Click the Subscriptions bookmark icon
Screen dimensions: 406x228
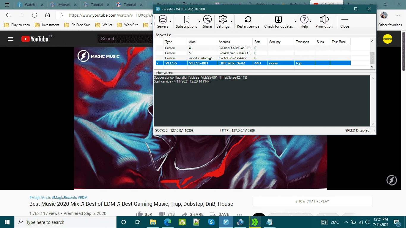point(187,20)
